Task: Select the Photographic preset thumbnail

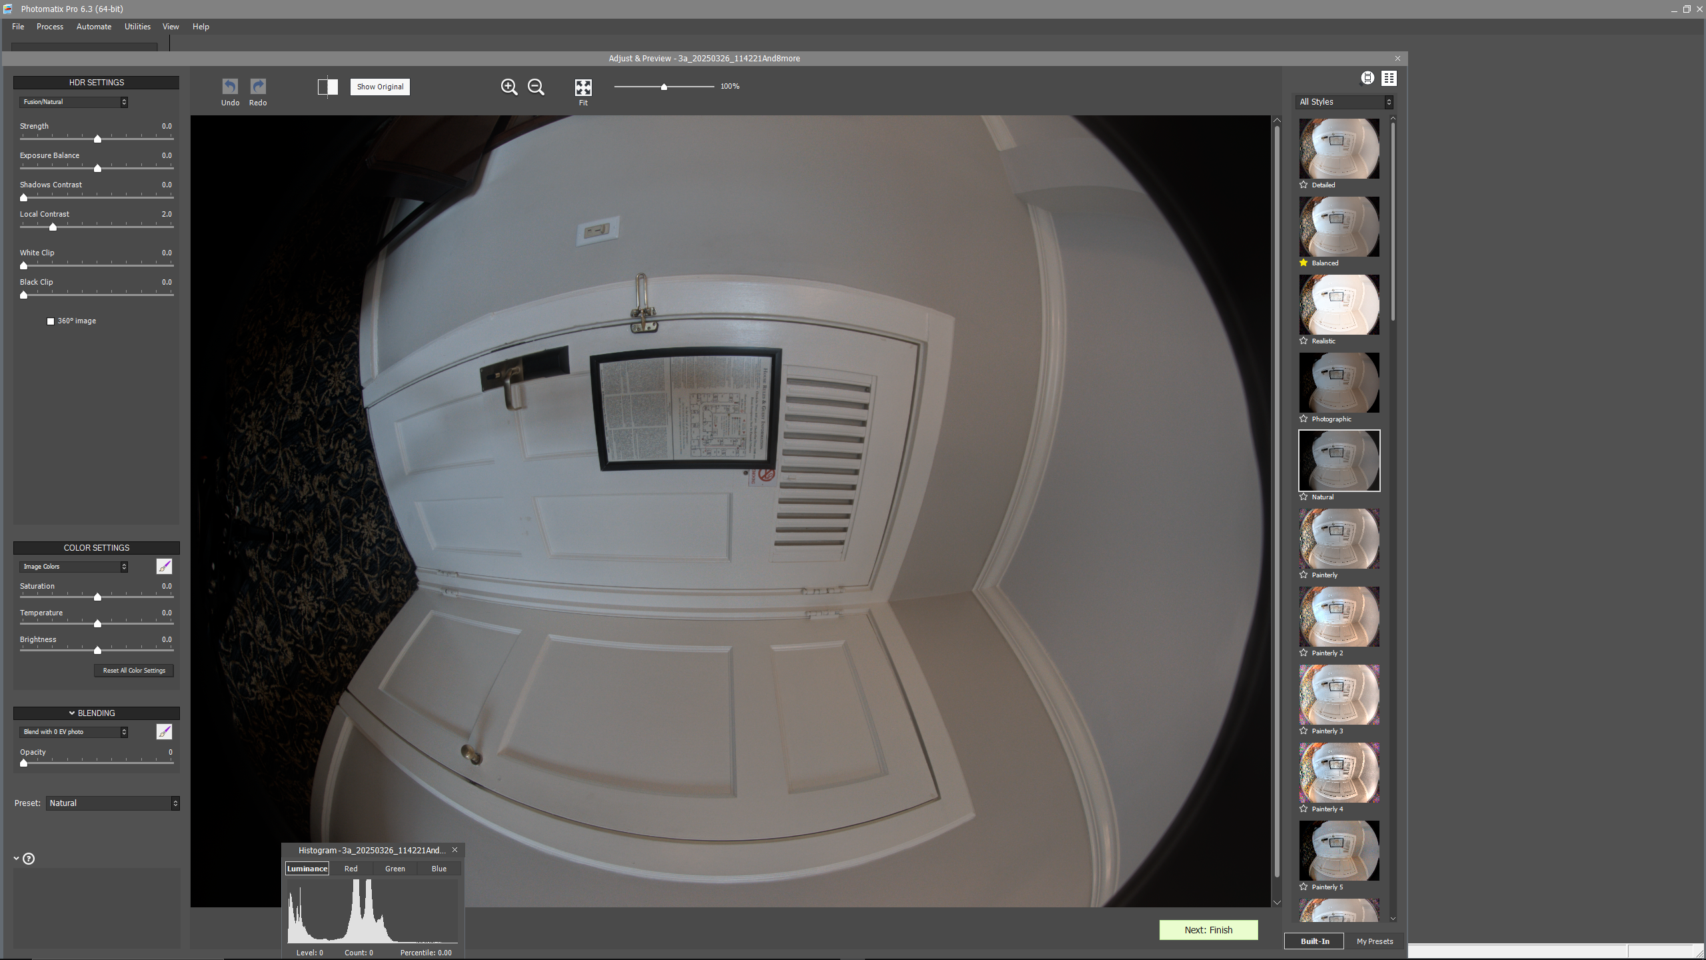Action: (1339, 383)
